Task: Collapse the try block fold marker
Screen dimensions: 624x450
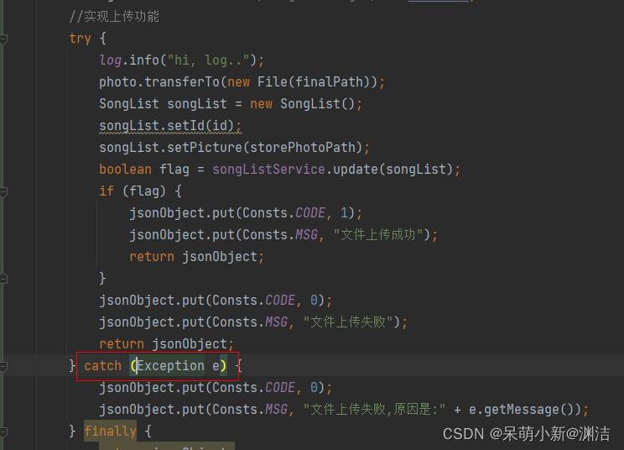Action: click(x=3, y=39)
